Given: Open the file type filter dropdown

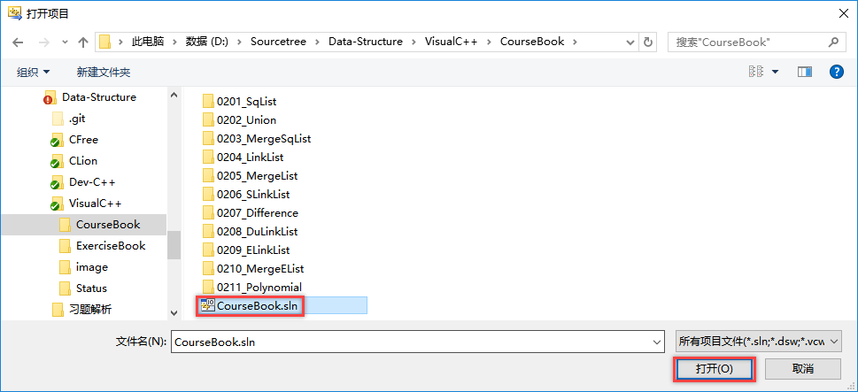Looking at the screenshot, I should tap(758, 341).
